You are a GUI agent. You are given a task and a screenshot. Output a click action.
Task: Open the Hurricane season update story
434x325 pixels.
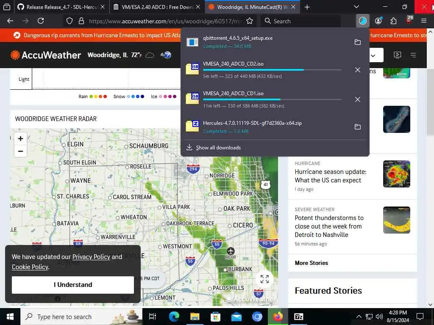click(331, 176)
